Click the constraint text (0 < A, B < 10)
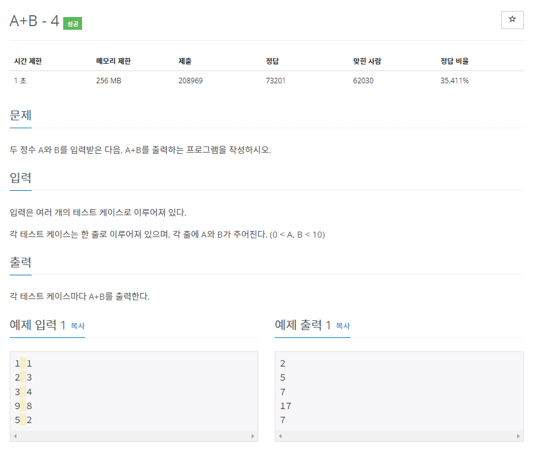Screen dimensions: 533x451 click(297, 235)
